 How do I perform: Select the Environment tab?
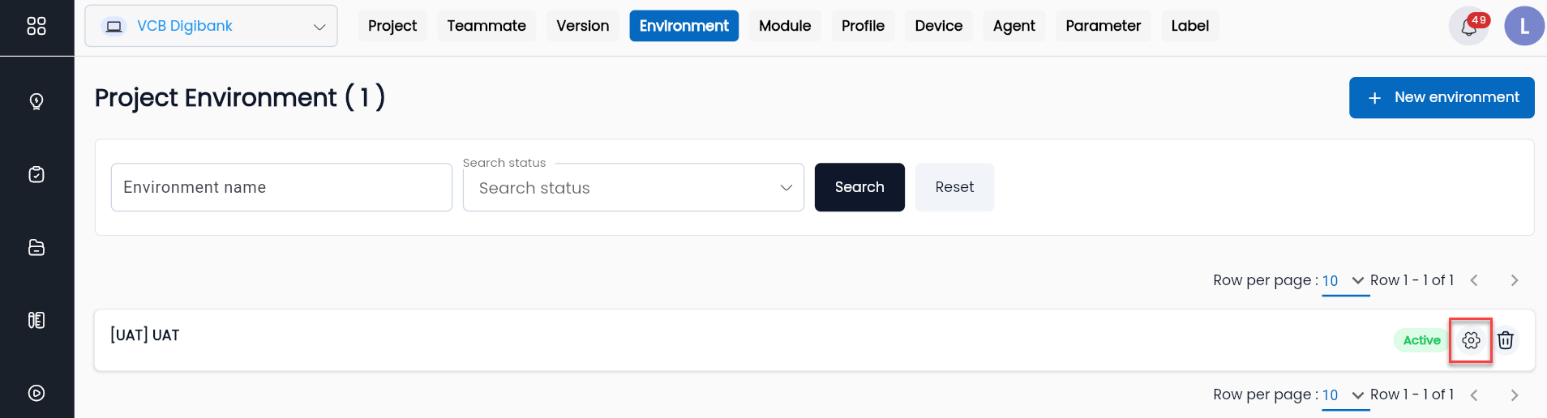[684, 26]
